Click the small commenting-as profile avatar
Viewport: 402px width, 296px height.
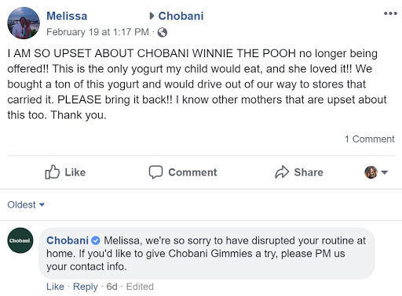point(371,172)
